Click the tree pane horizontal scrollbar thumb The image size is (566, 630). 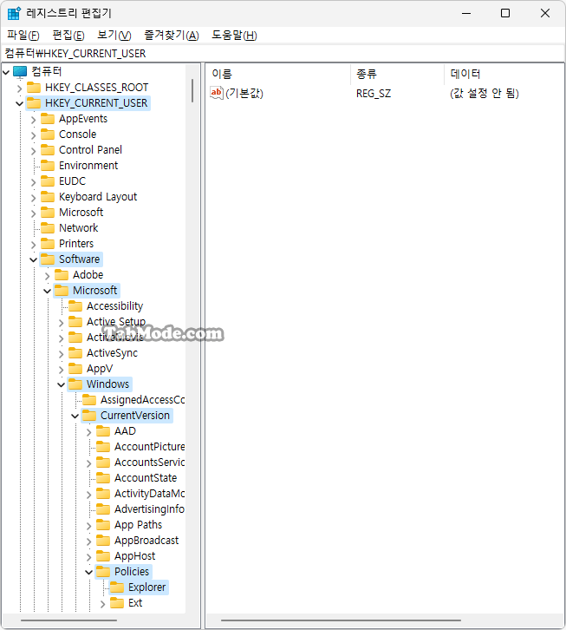[68, 620]
